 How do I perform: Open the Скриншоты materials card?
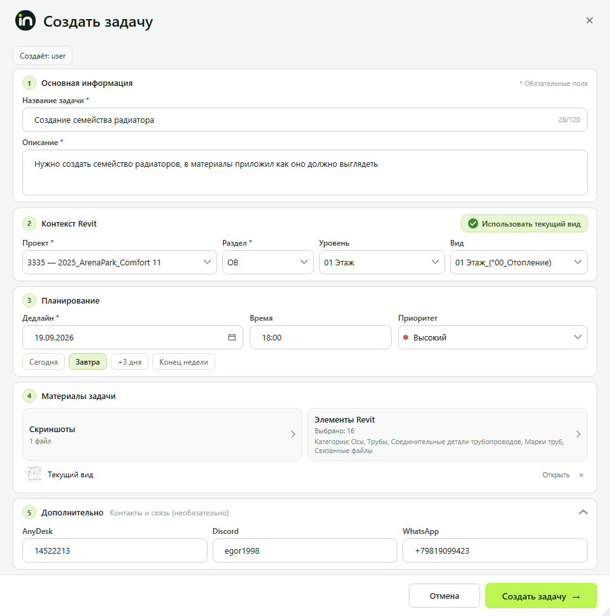[x=162, y=434]
